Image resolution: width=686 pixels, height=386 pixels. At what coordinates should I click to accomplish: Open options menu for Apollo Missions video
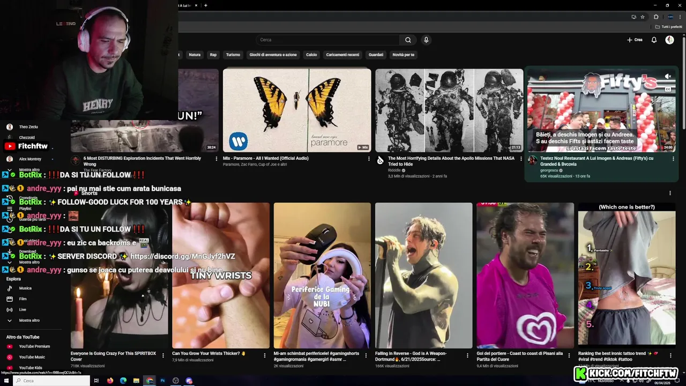pos(520,159)
